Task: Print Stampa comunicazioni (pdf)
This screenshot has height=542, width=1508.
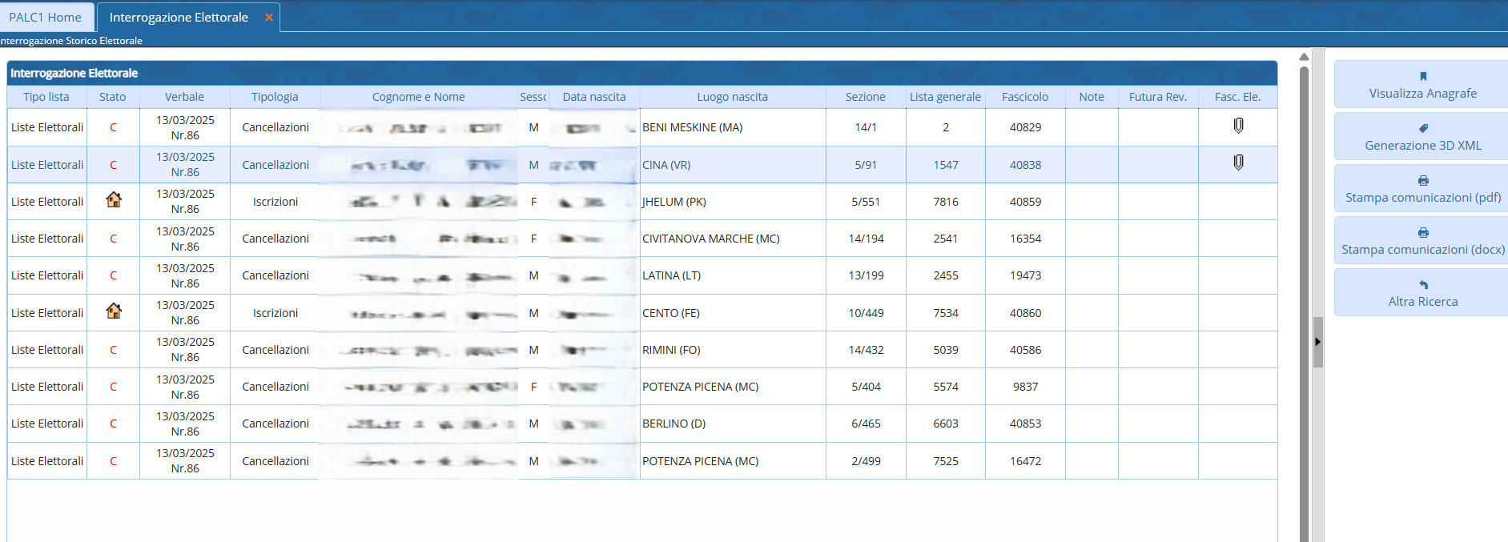Action: (1422, 189)
